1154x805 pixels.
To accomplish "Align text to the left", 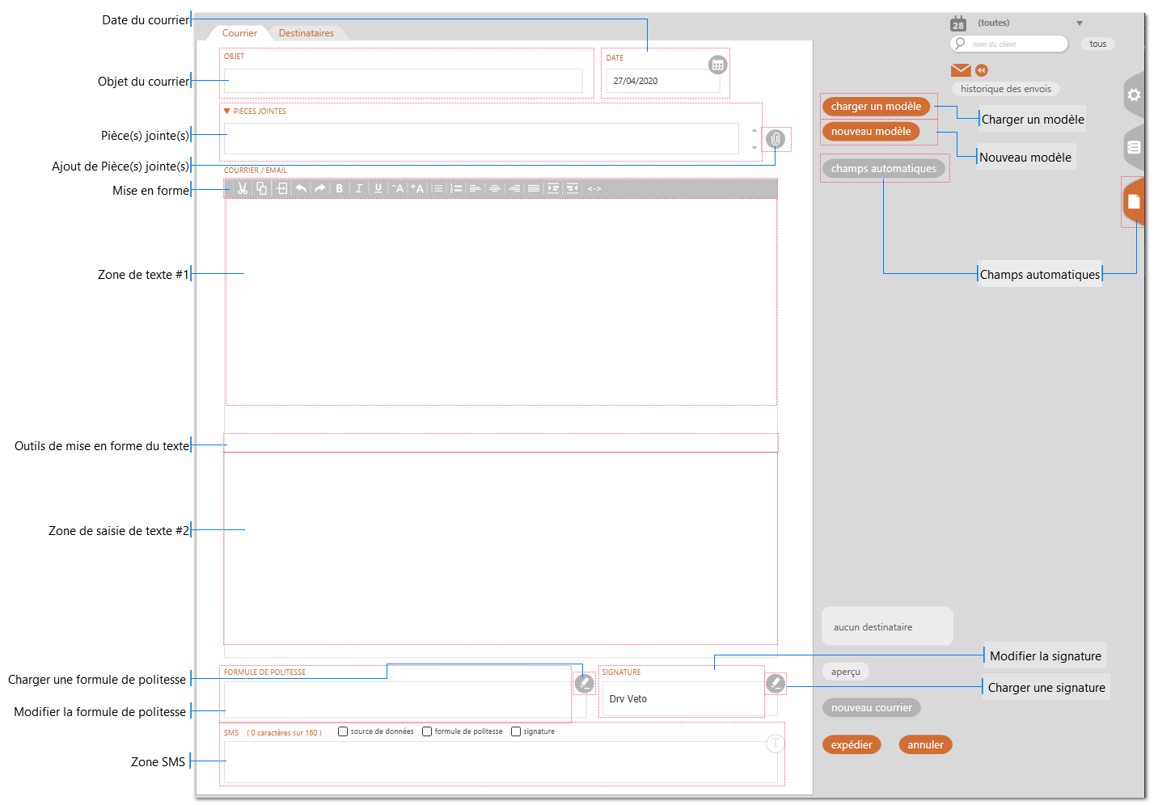I will [x=476, y=188].
